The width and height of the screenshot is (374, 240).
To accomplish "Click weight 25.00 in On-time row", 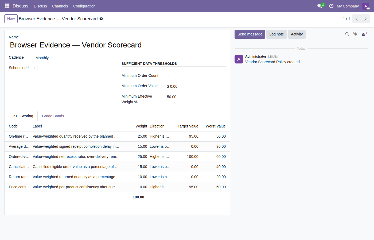I will (x=142, y=136).
